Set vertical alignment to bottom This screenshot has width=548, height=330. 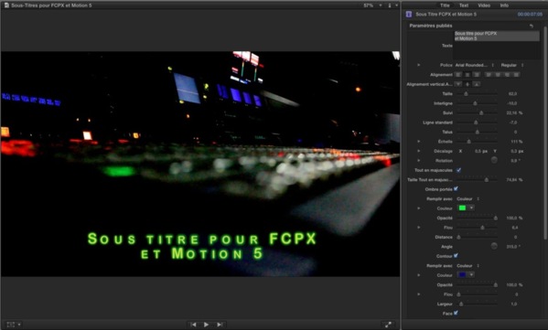[x=477, y=84]
